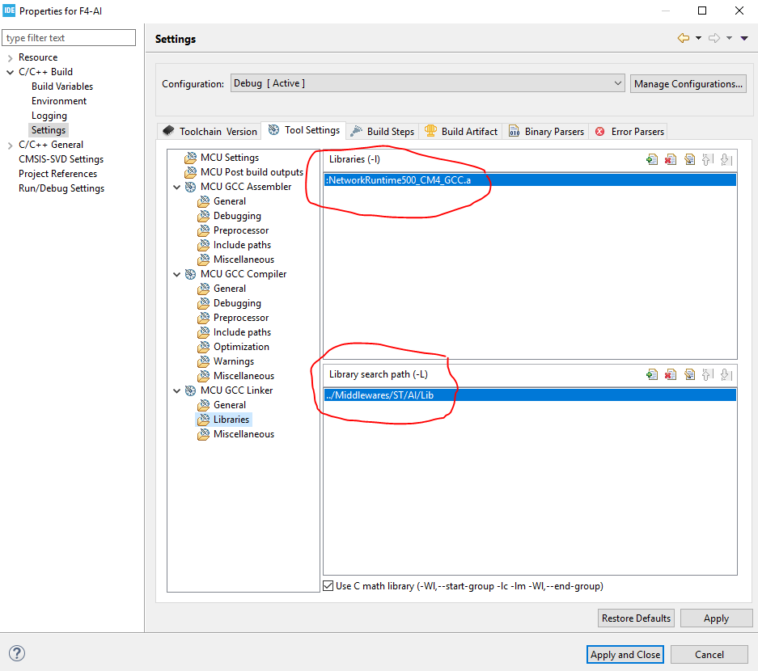Edit selected entry in Libraries (-l) list
Screen dimensions: 758x671
click(689, 159)
